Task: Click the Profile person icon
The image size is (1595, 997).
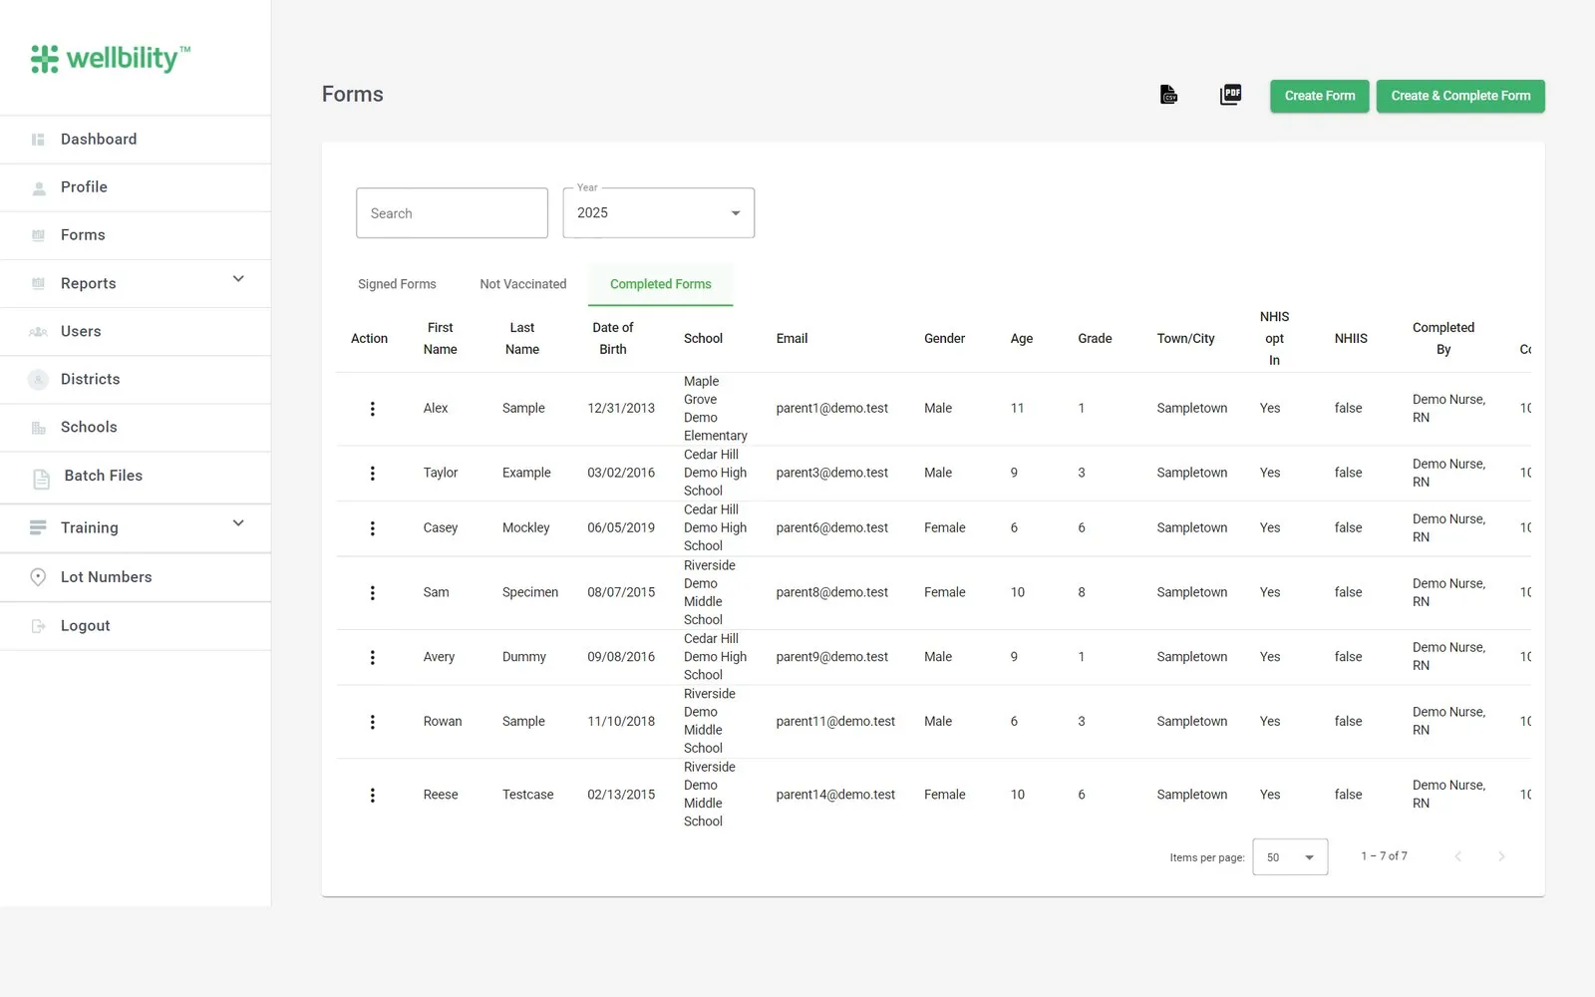Action: tap(39, 187)
